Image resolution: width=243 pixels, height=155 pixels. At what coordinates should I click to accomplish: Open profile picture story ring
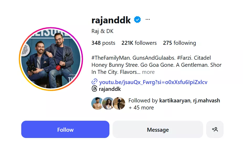click(51, 59)
